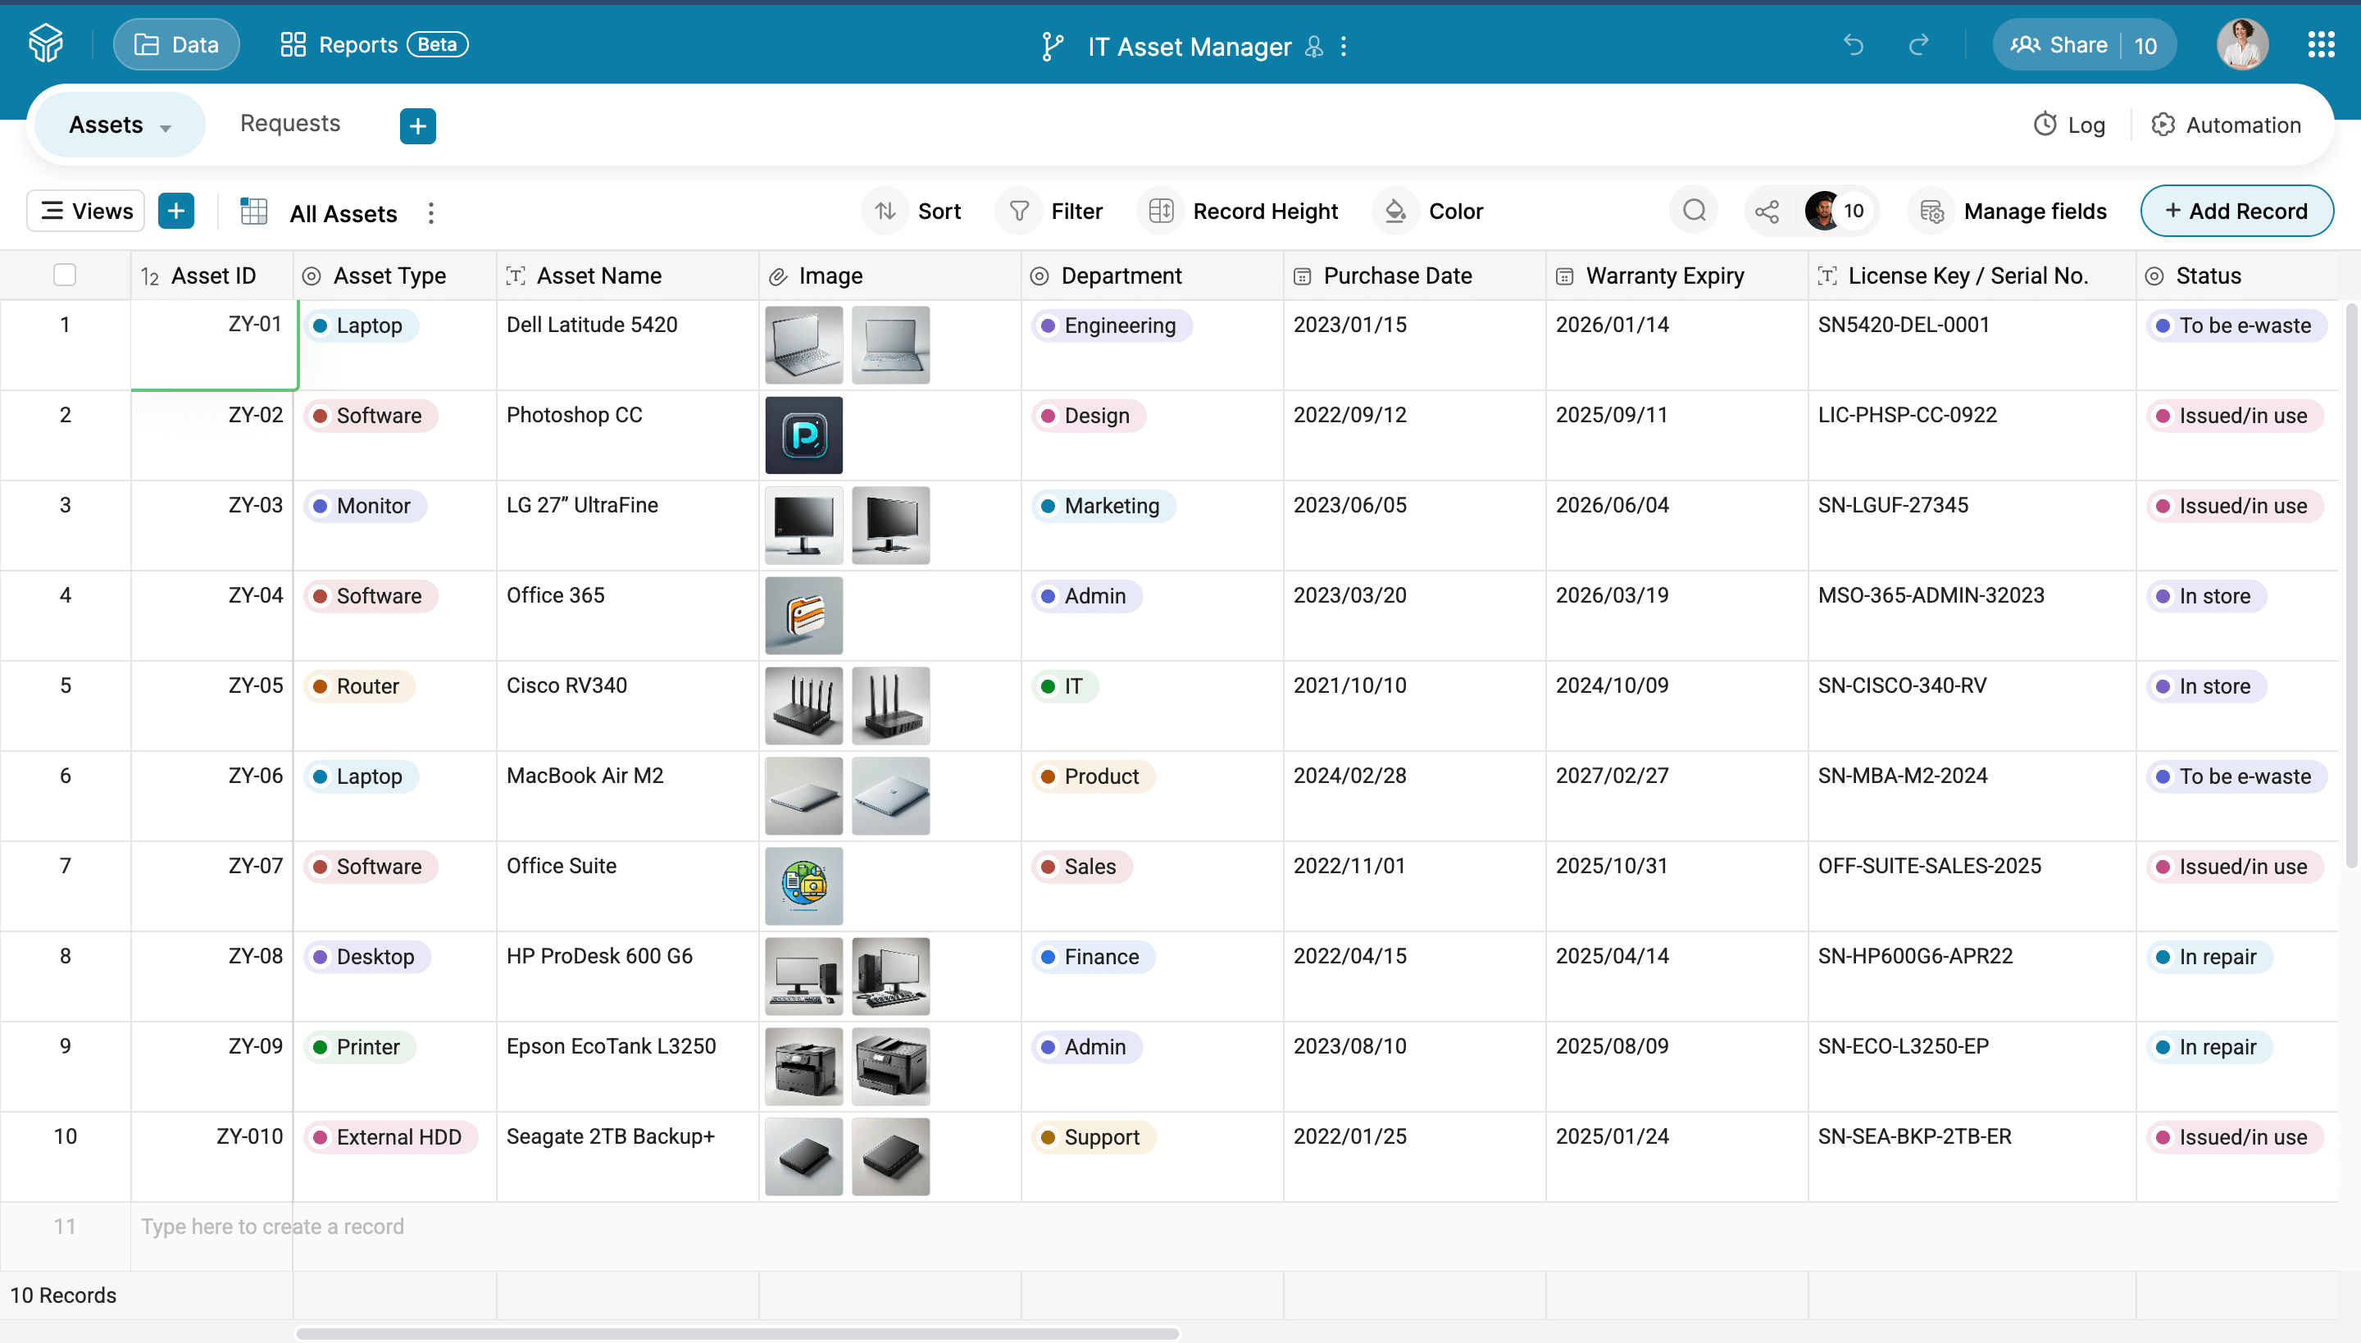
Task: Toggle the select all records checkbox
Action: click(65, 275)
